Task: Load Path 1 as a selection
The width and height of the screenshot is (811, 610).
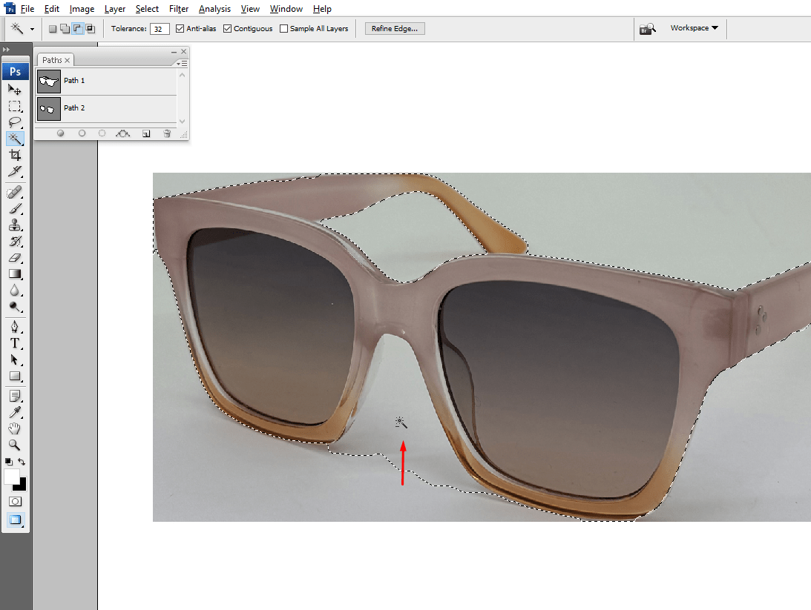Action: 102,133
